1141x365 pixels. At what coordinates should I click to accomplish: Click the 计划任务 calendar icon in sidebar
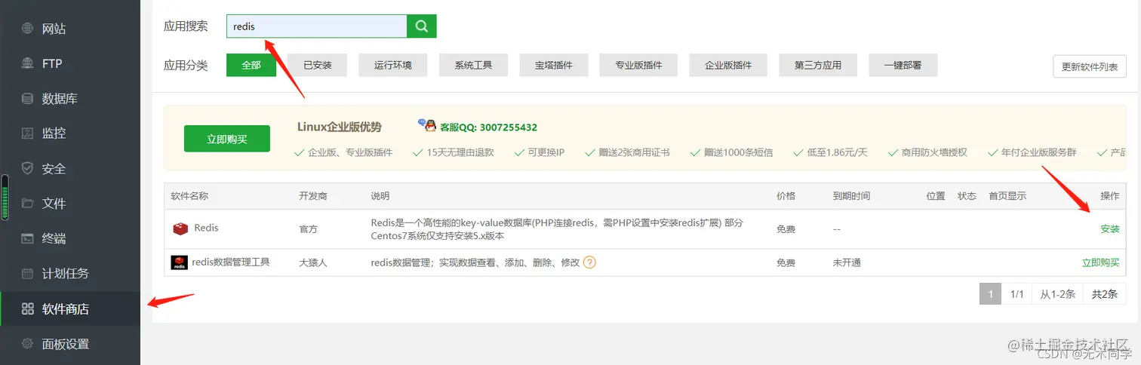(x=28, y=273)
